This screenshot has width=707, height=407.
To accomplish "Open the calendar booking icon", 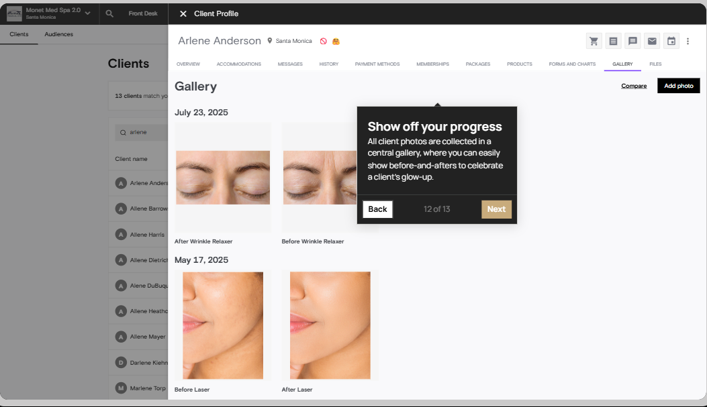I will (x=671, y=41).
